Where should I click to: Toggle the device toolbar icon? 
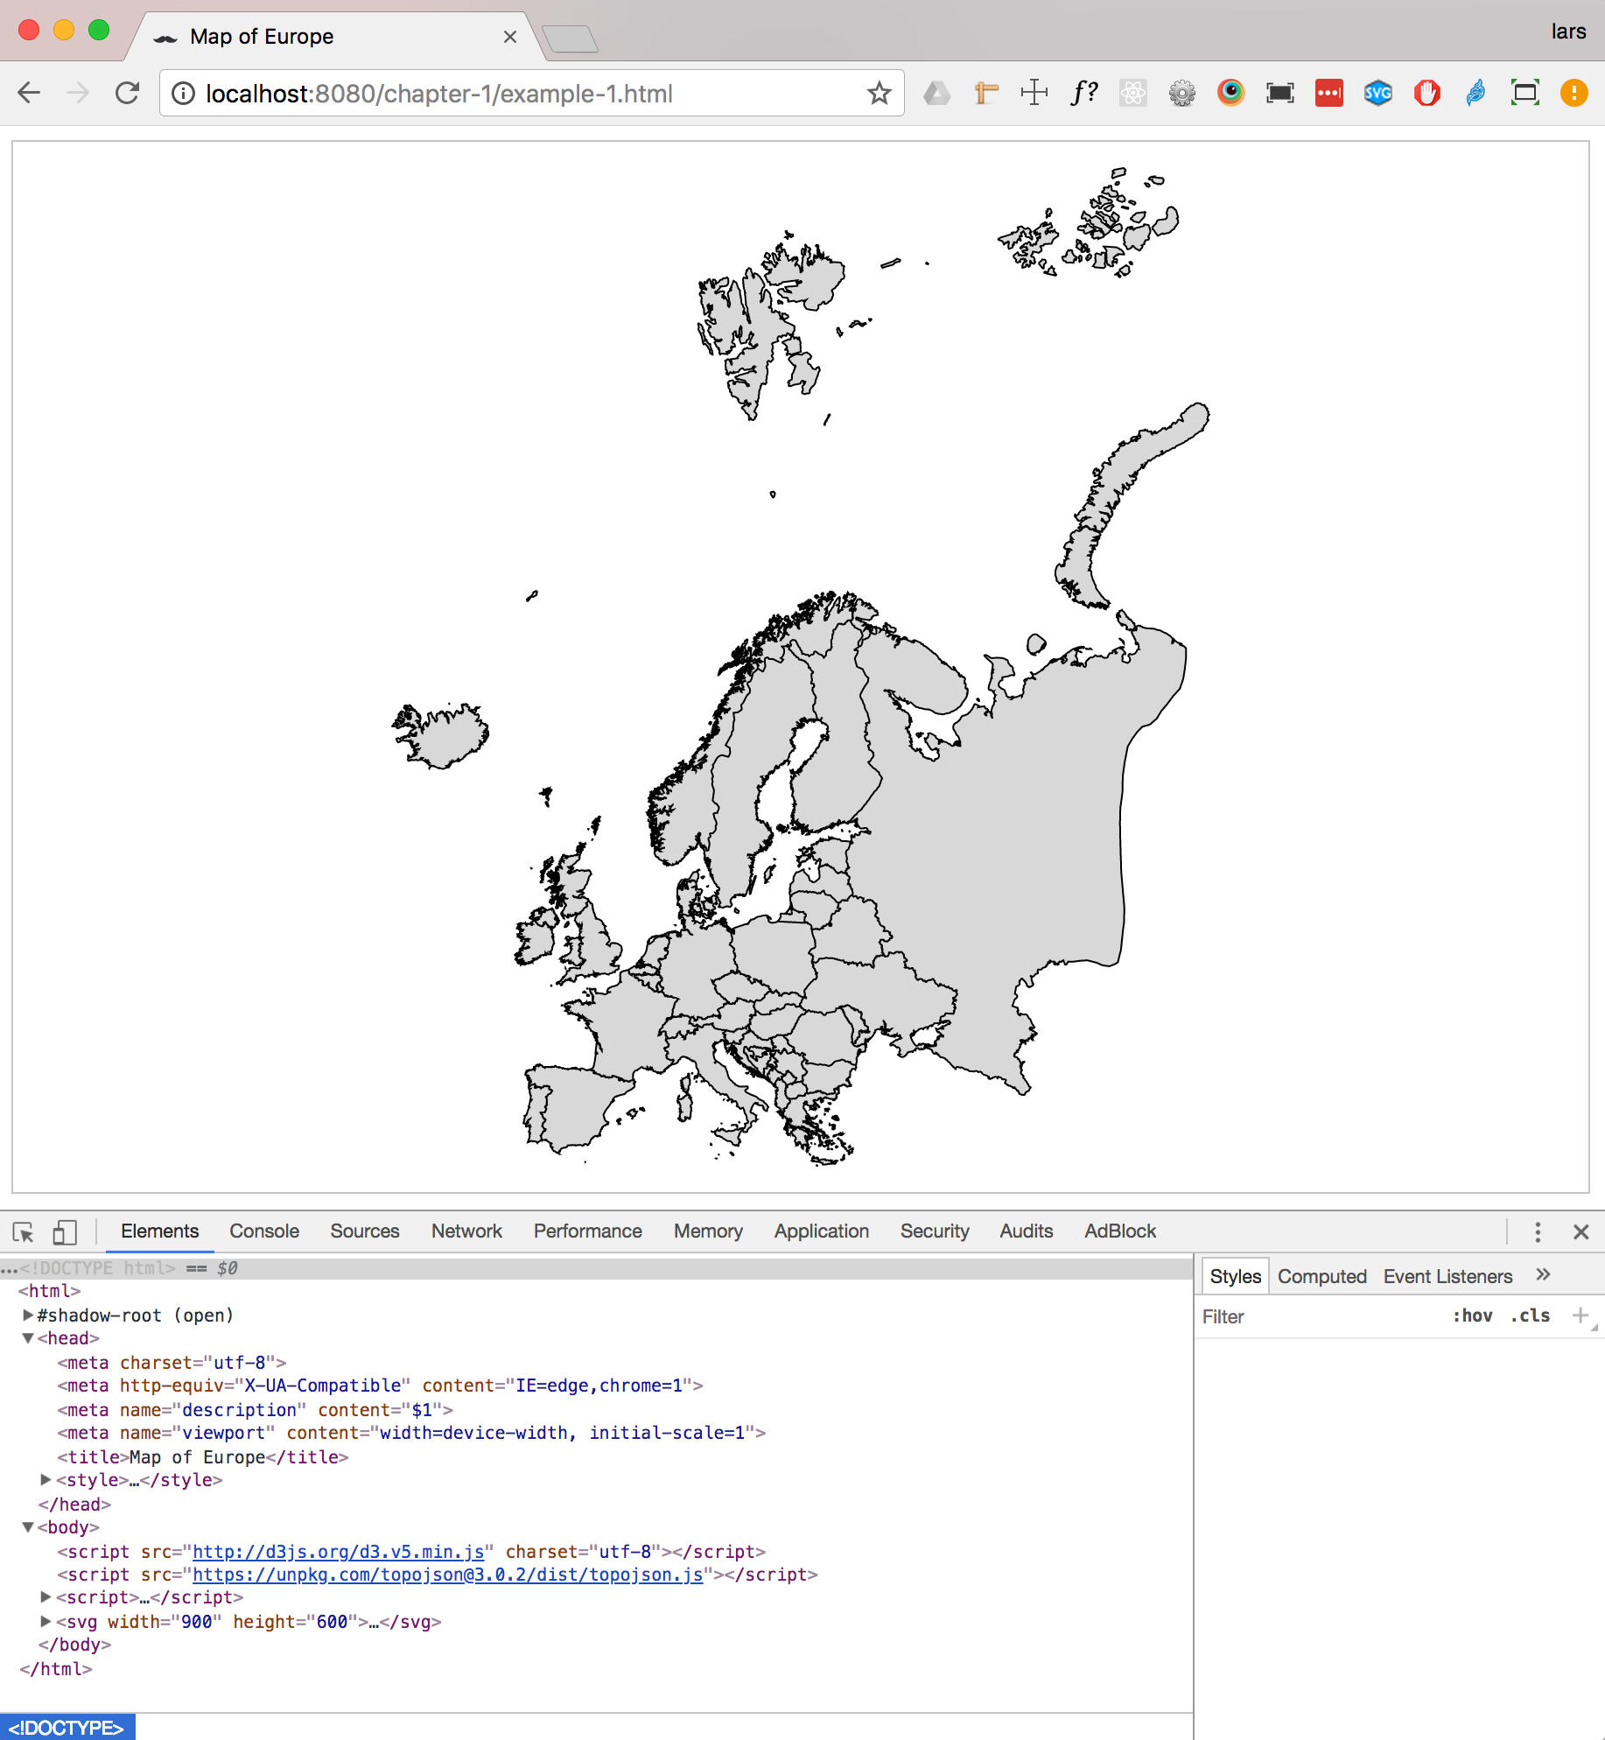coord(65,1231)
